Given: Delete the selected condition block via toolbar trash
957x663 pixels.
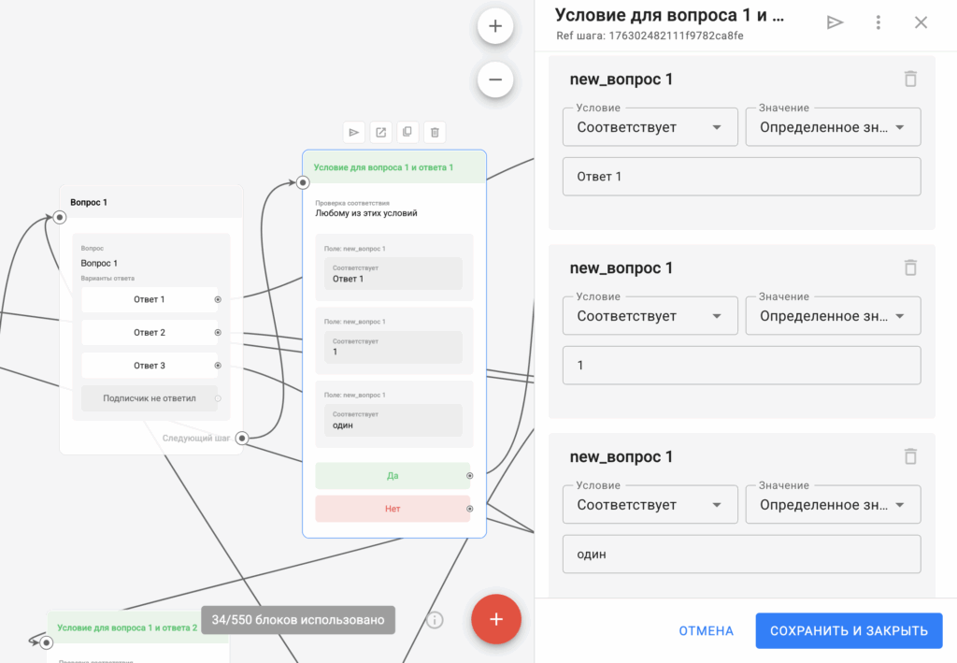Looking at the screenshot, I should click(435, 133).
